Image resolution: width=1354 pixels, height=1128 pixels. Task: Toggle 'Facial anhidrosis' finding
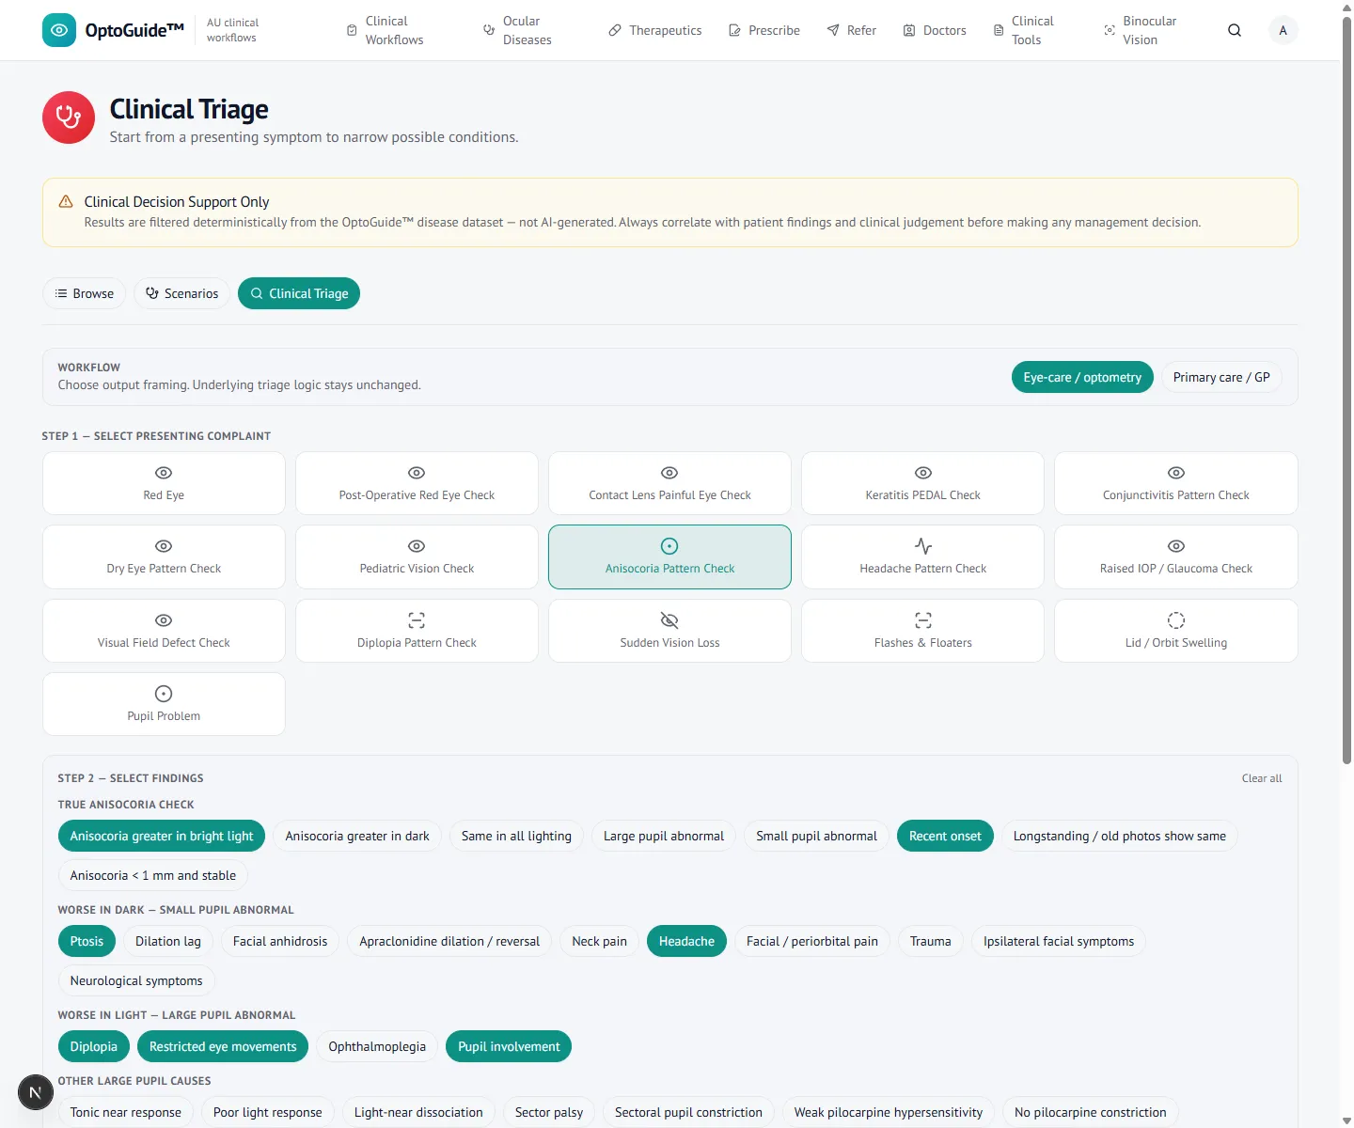(x=280, y=941)
